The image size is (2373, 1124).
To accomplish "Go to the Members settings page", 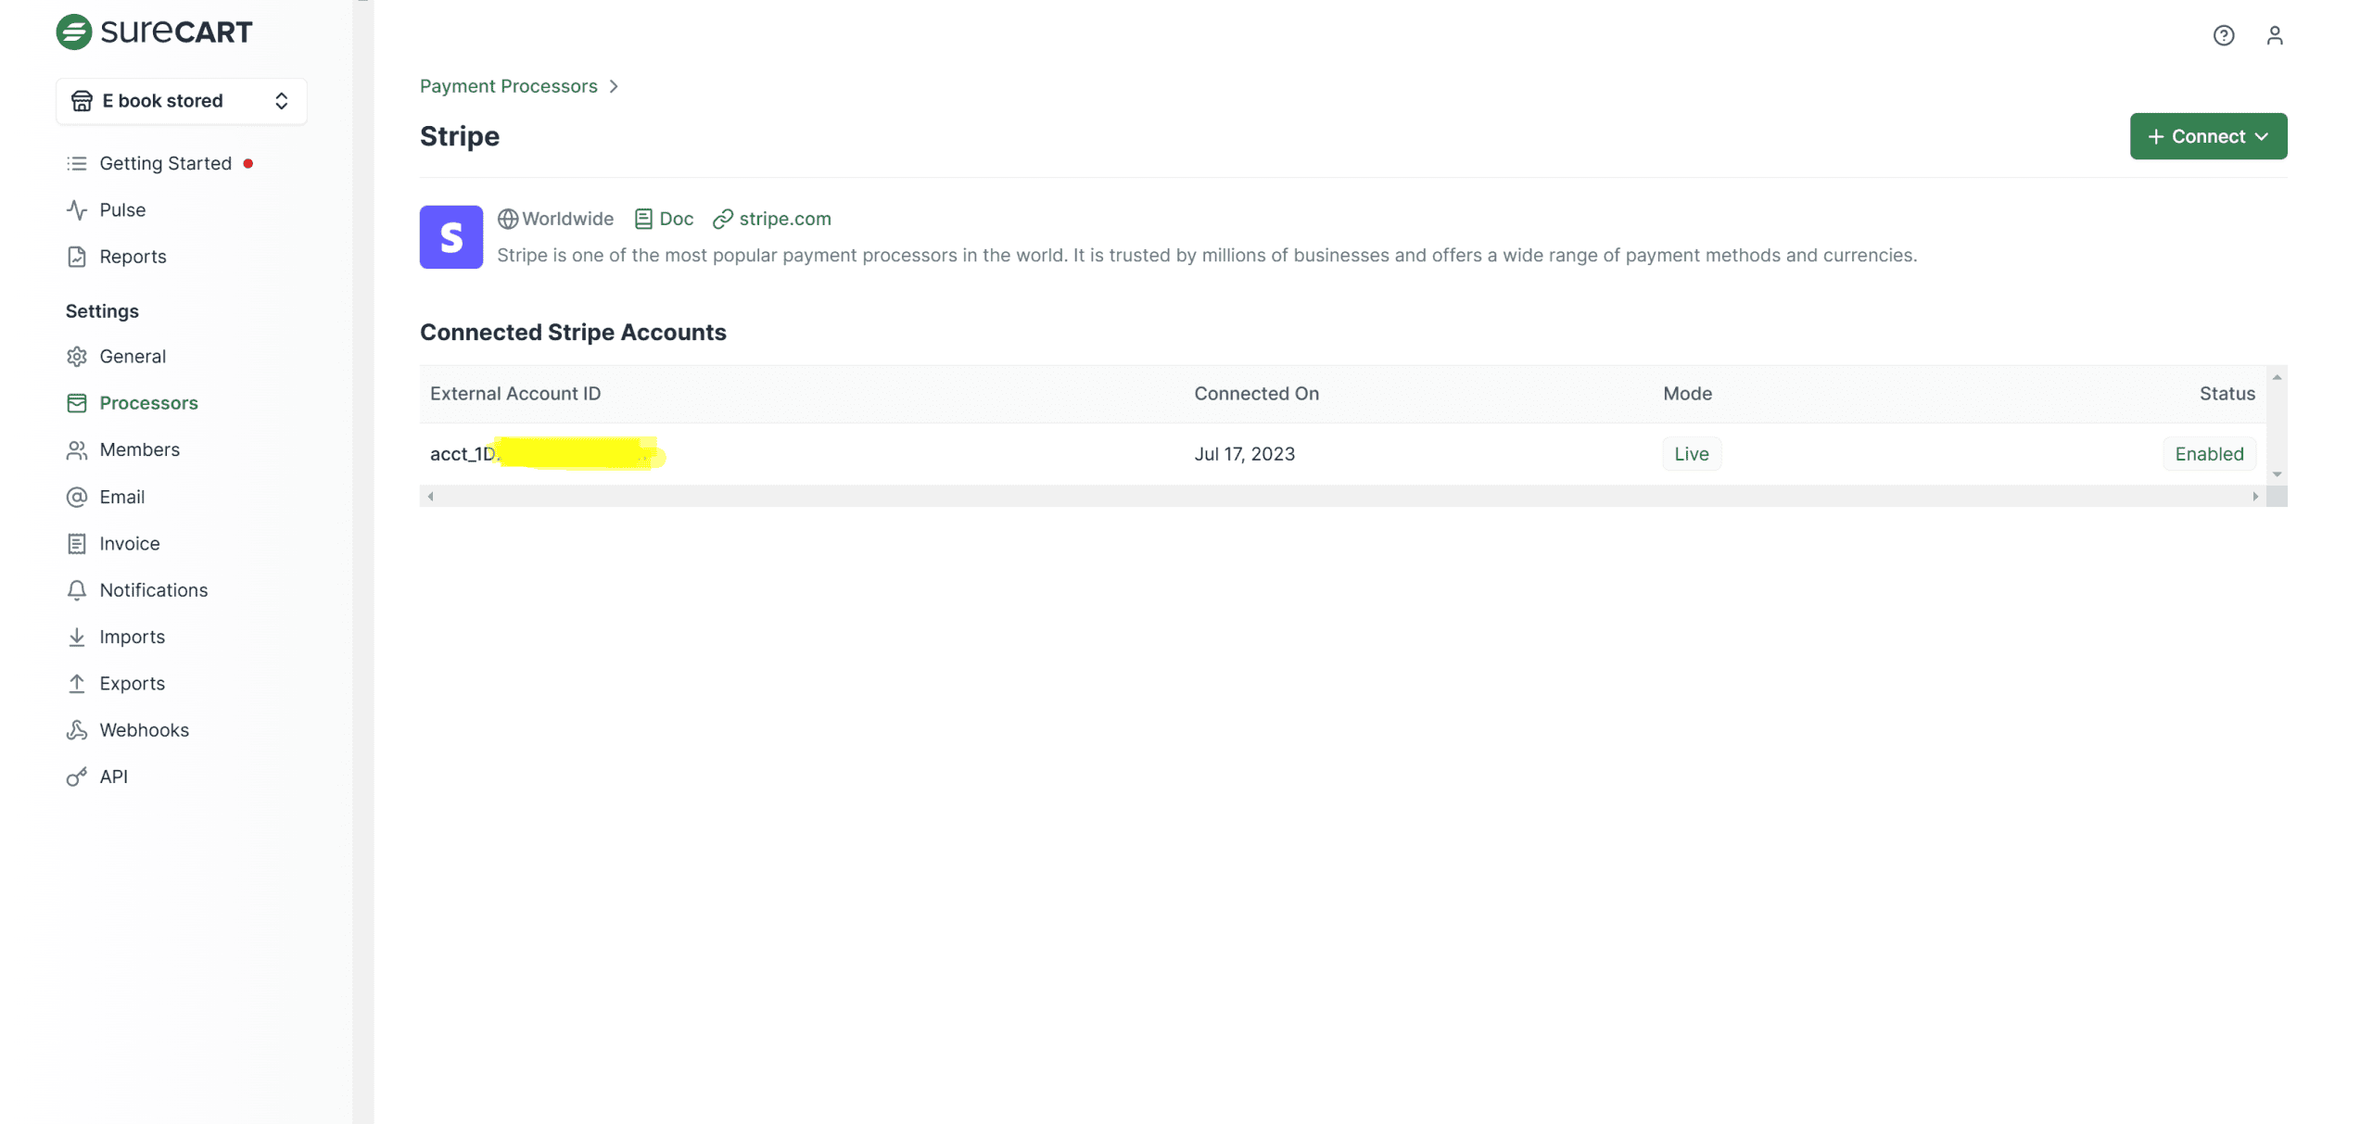I will click(139, 450).
